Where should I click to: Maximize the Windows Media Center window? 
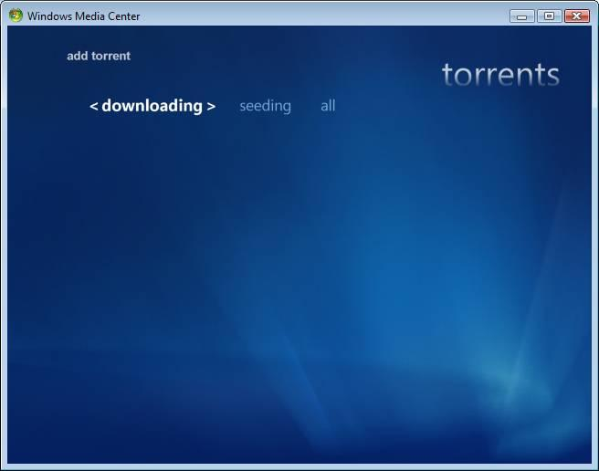point(549,16)
